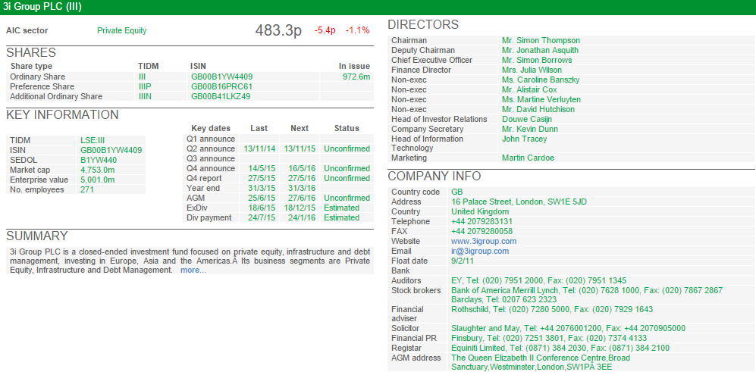Click Douwe Casijn investor relations name
Screen dimensions: 756x372
[x=527, y=119]
